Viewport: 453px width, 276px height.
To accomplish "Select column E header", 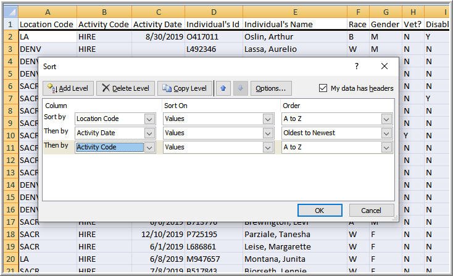I will point(295,12).
